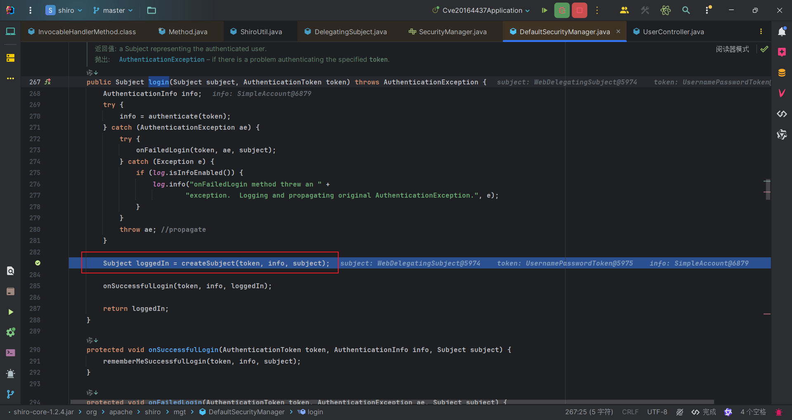Viewport: 792px width, 420px height.
Task: Open more run actions menu
Action: [x=597, y=10]
